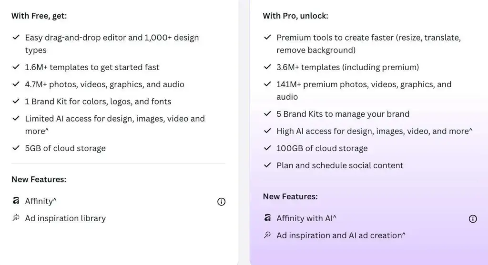488x265 pixels.
Task: Select Affinity with AI^ feature text
Action: pos(306,218)
